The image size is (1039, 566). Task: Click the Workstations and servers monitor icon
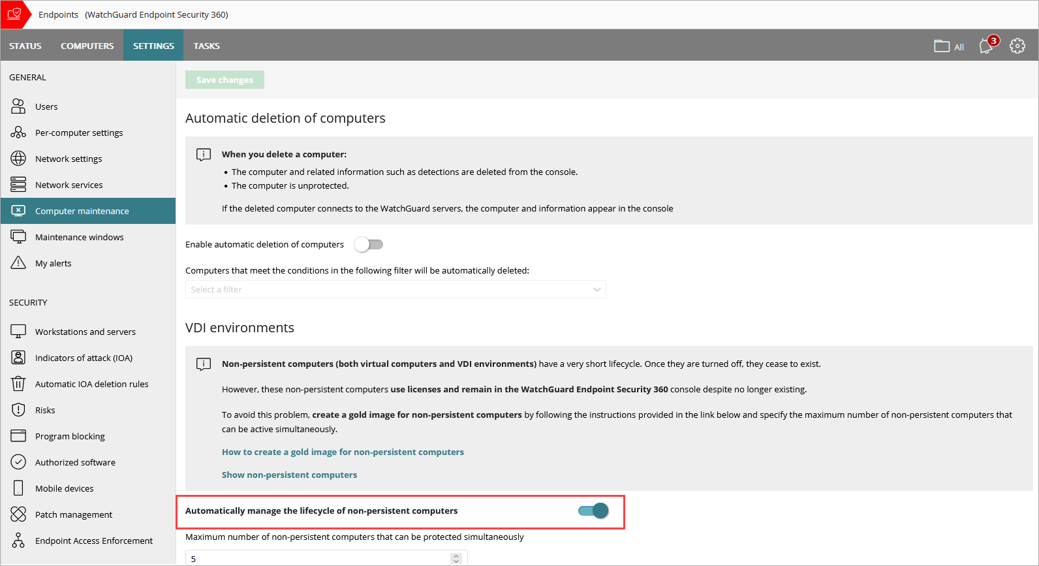[x=18, y=332]
